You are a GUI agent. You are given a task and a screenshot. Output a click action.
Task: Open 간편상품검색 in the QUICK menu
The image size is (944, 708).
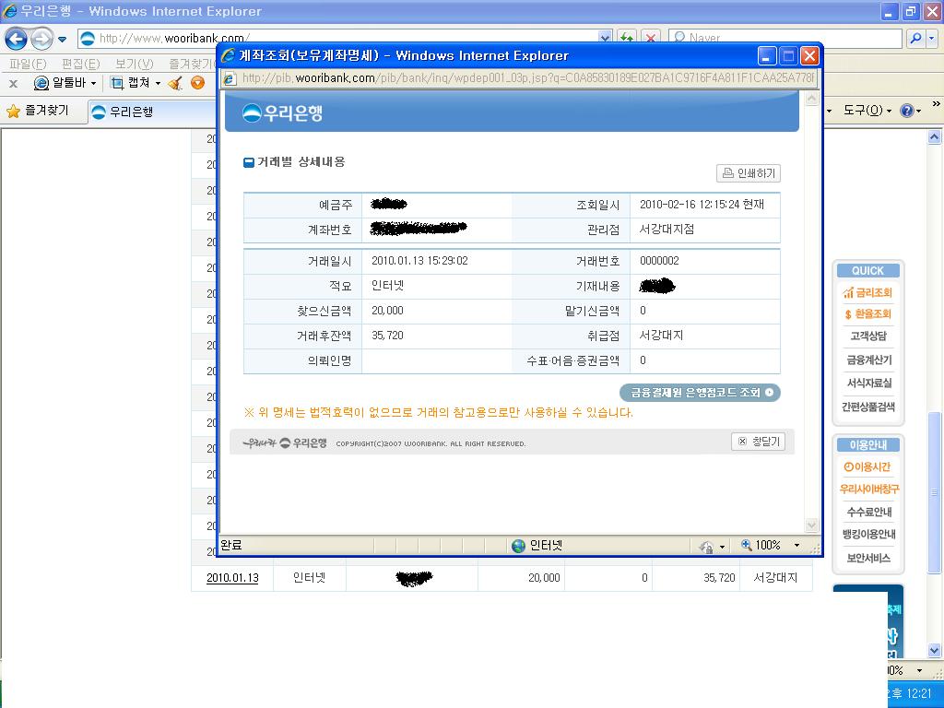[868, 407]
